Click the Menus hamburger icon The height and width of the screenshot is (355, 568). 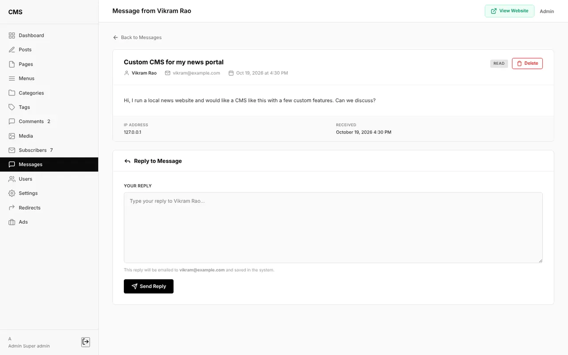pyautogui.click(x=12, y=79)
